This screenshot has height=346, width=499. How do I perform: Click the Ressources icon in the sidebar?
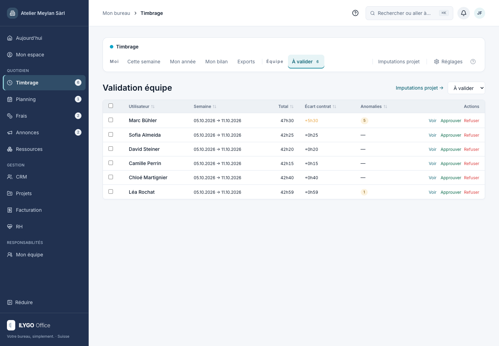(x=10, y=149)
